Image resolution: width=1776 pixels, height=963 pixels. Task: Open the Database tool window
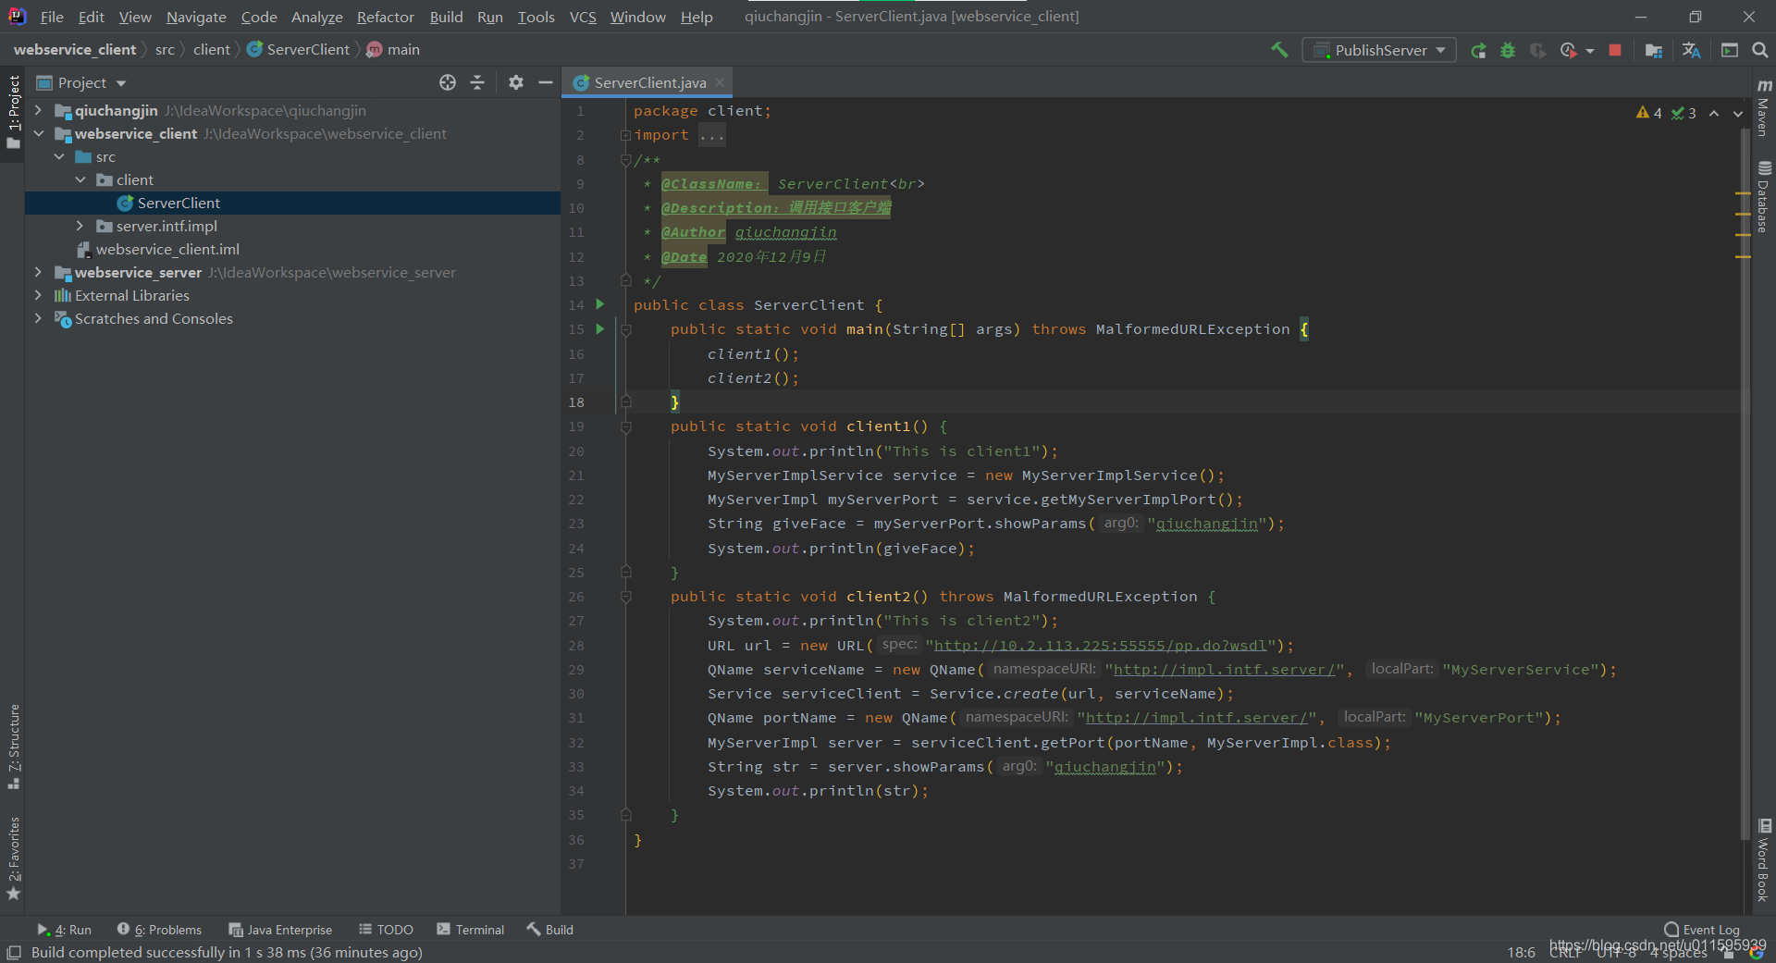1764,197
